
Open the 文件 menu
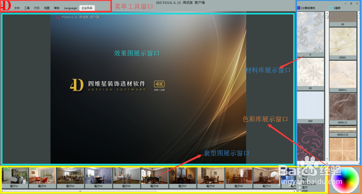[x=17, y=8]
